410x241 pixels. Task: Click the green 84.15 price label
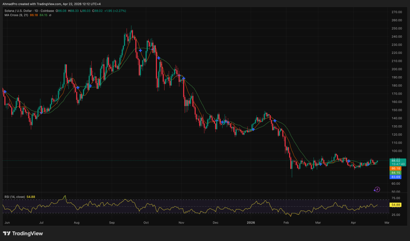pos(396,173)
